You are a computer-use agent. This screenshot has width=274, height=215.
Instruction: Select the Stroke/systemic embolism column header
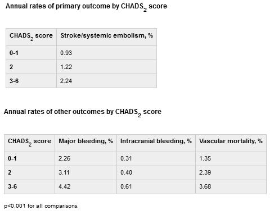(x=106, y=37)
